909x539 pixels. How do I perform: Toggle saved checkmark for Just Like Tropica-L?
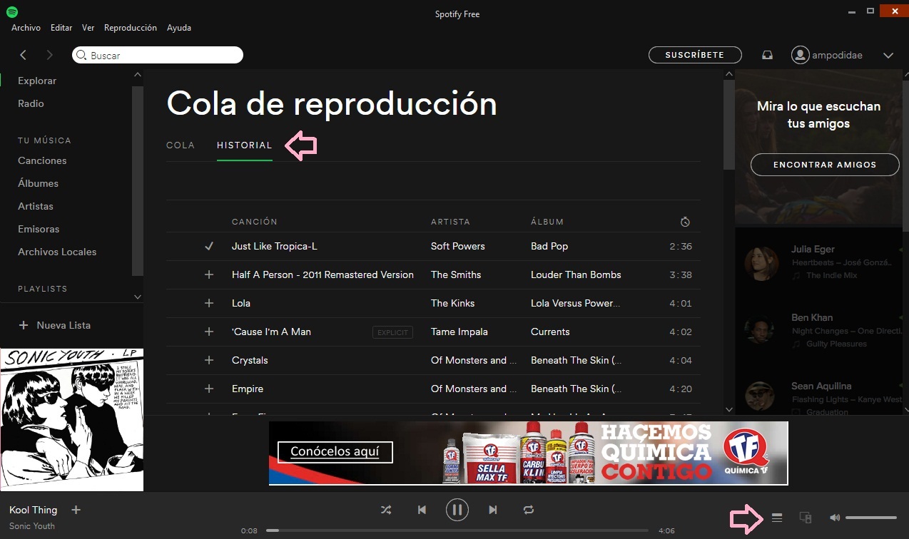click(209, 246)
